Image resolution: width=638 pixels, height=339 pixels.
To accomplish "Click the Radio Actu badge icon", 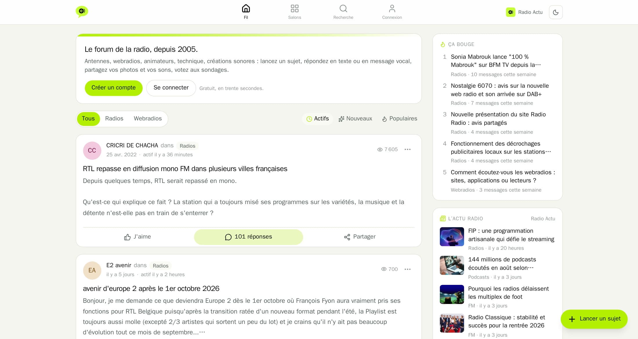I will click(511, 12).
